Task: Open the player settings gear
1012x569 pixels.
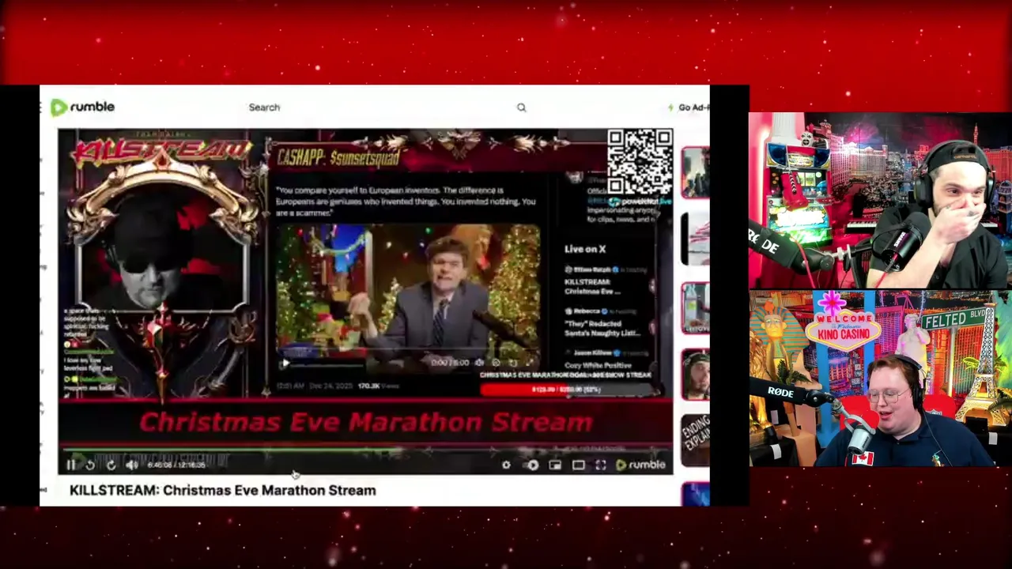Action: click(x=506, y=465)
